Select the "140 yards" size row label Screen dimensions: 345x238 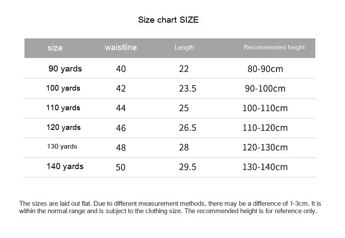pyautogui.click(x=65, y=167)
